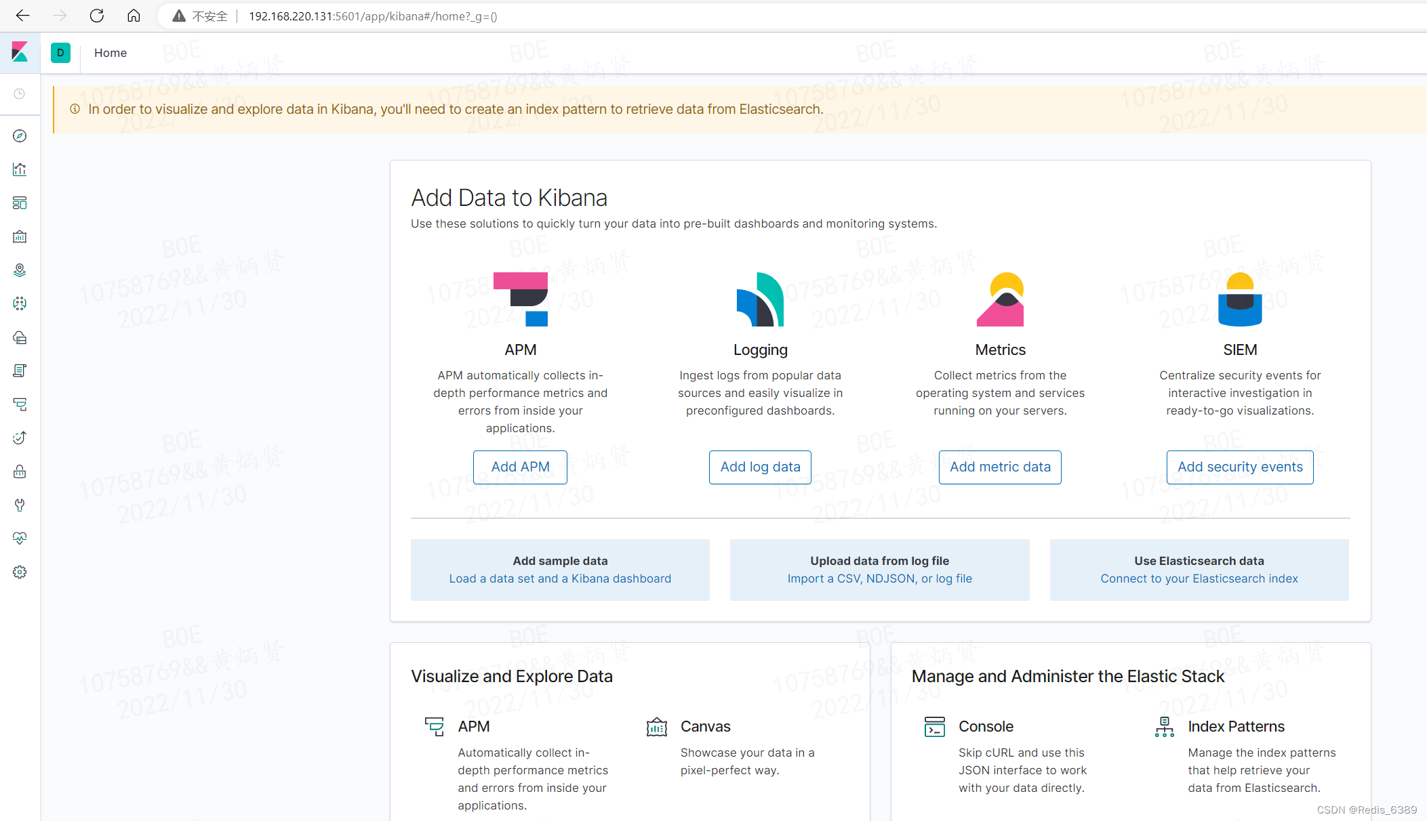Click the Add metric data button
1427x821 pixels.
coord(1000,467)
